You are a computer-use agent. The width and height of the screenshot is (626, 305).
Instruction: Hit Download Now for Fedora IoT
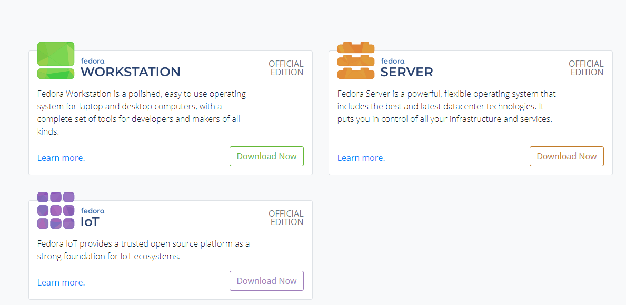[x=266, y=281]
